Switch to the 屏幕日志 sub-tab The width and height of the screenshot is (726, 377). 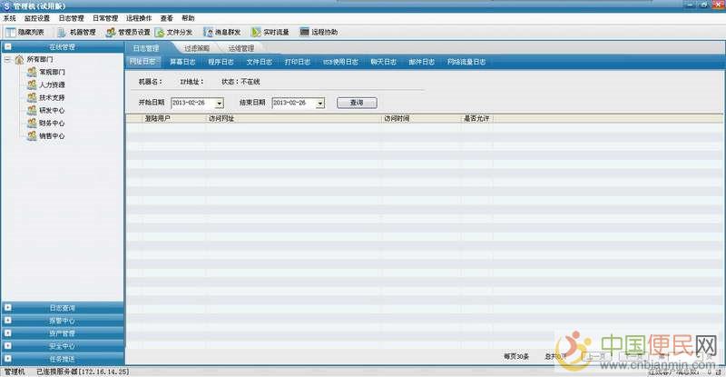coord(182,62)
